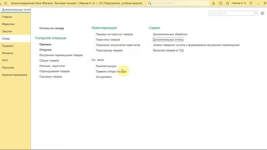
Task: Open Дополнительные обработки
Action: coord(170,34)
